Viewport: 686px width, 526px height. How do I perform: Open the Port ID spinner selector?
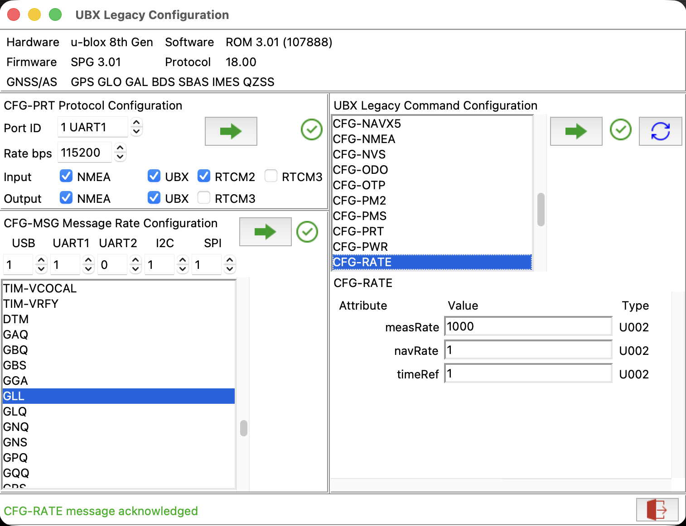click(x=136, y=127)
